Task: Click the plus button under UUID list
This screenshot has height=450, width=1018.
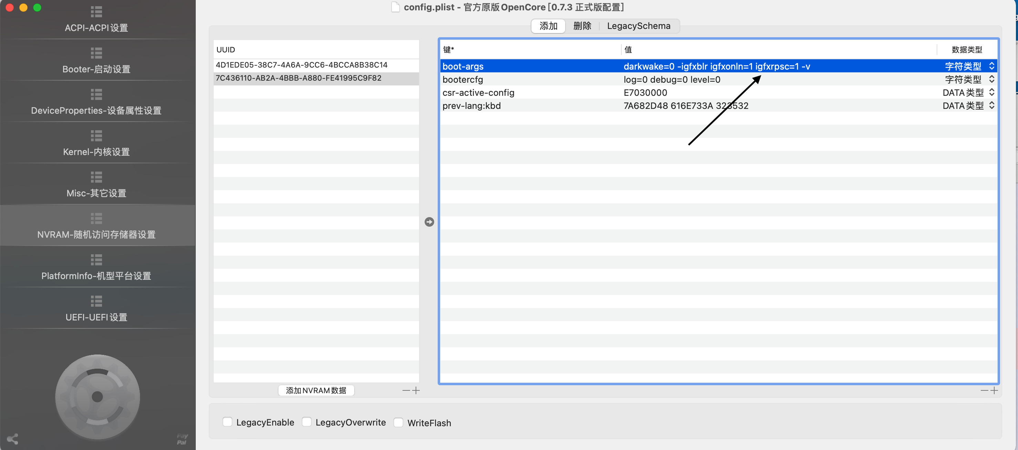Action: 416,390
